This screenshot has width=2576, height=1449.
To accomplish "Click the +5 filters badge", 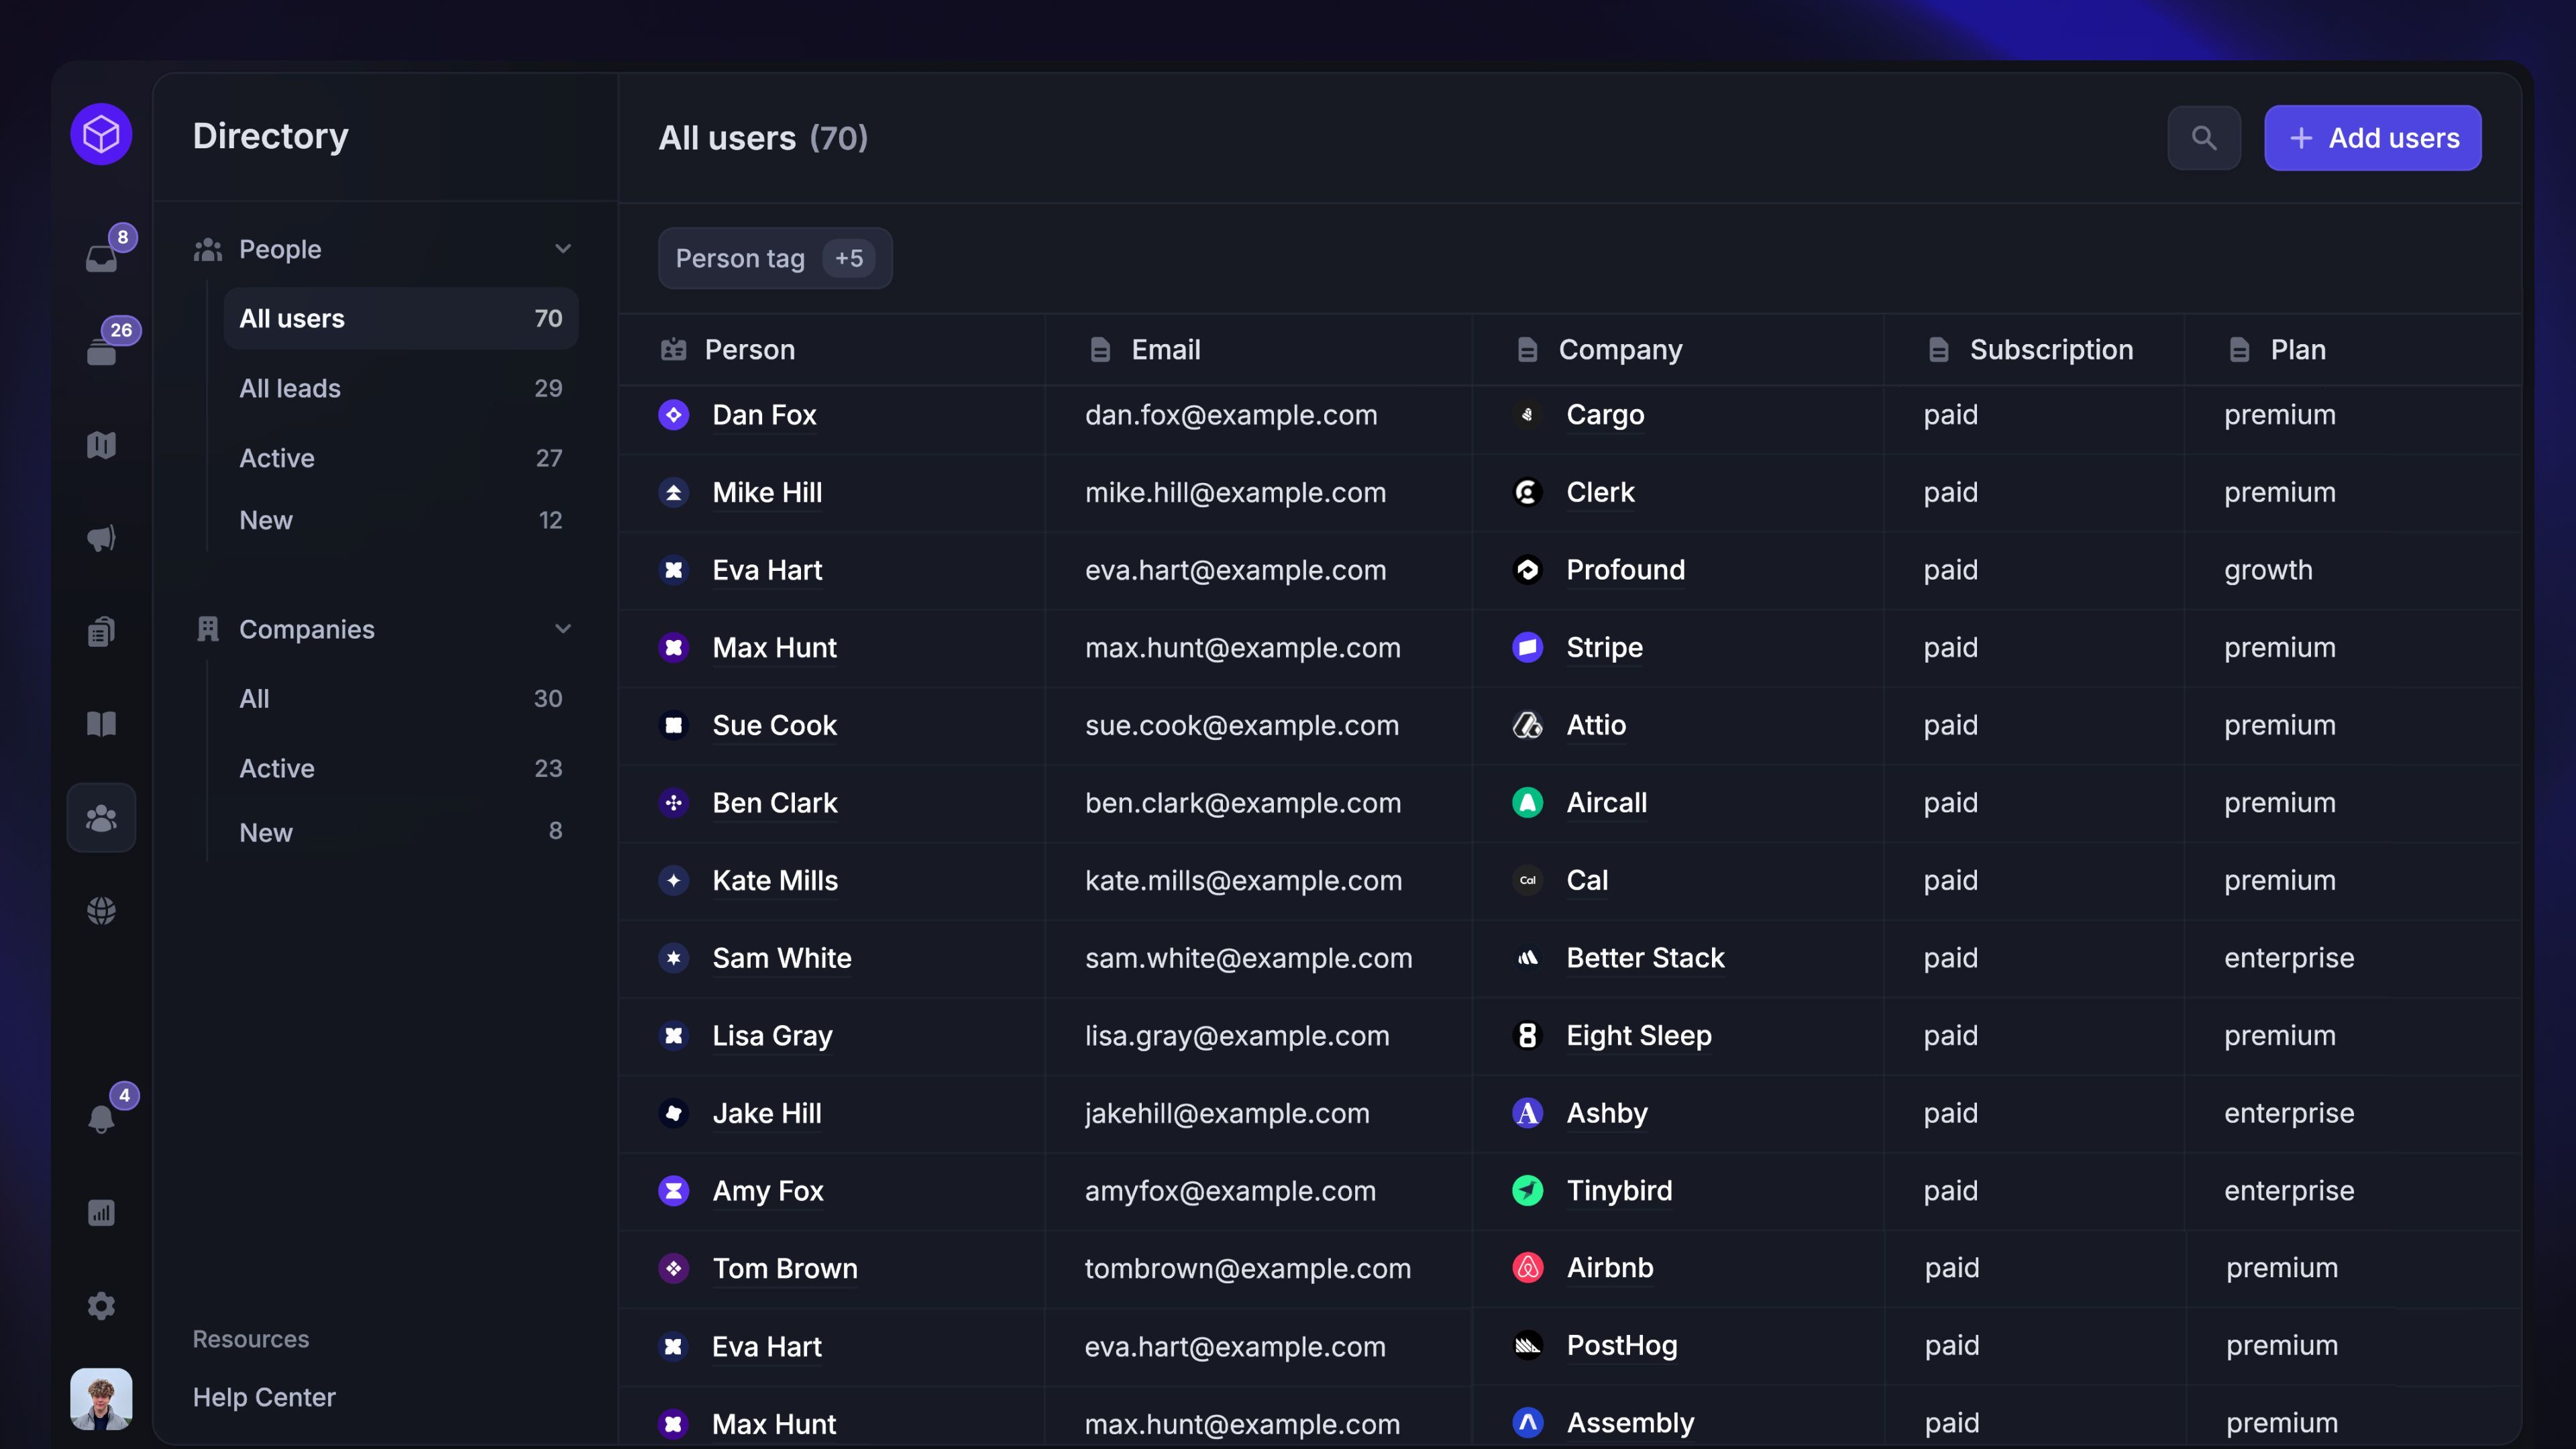I will 849,258.
